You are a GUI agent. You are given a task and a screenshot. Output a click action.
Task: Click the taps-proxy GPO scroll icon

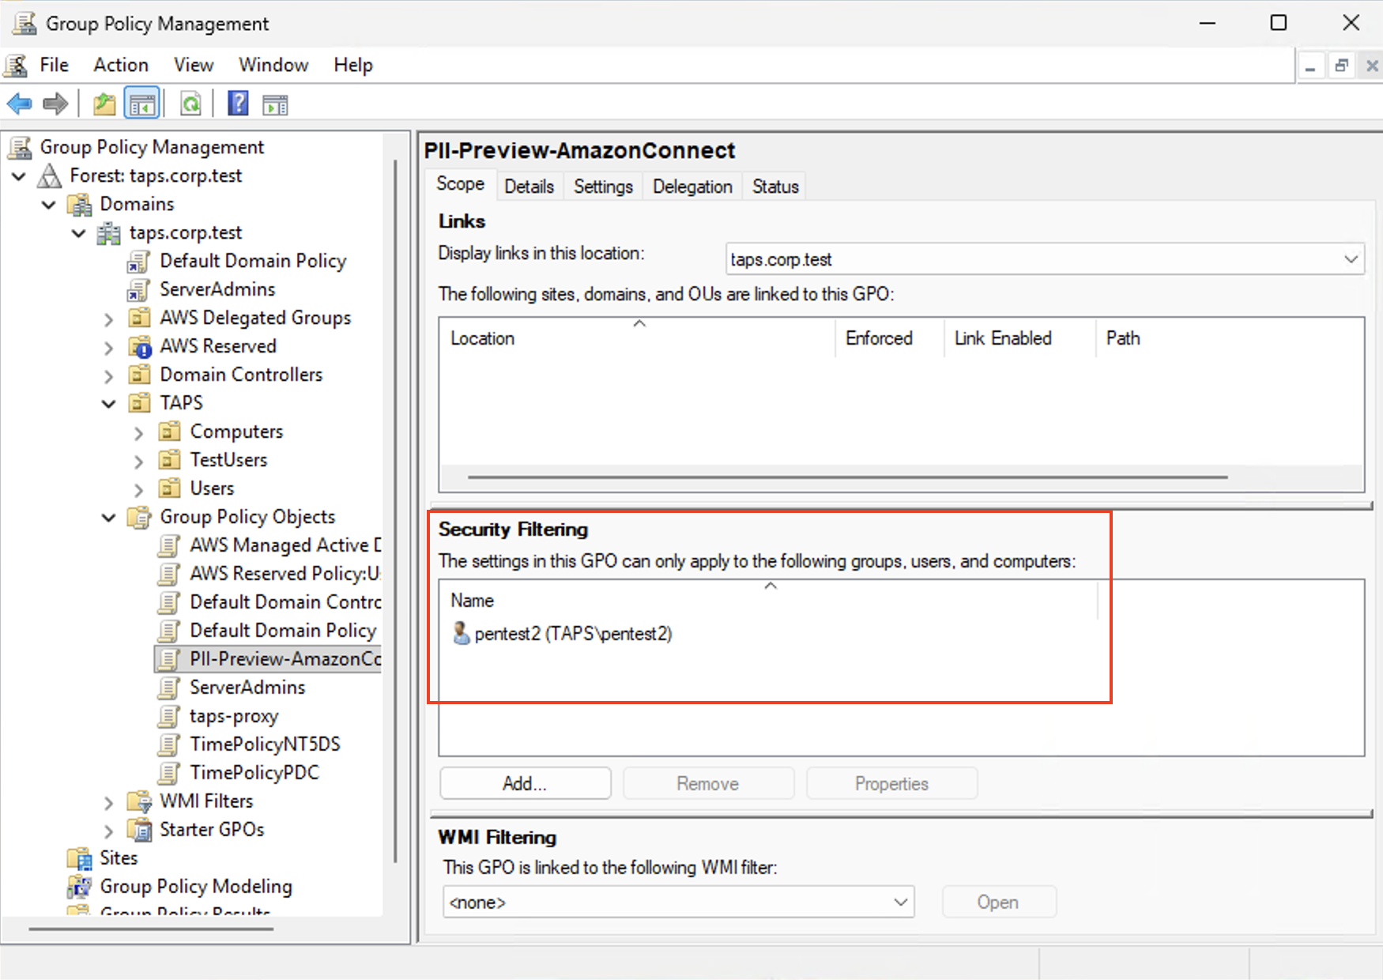168,716
